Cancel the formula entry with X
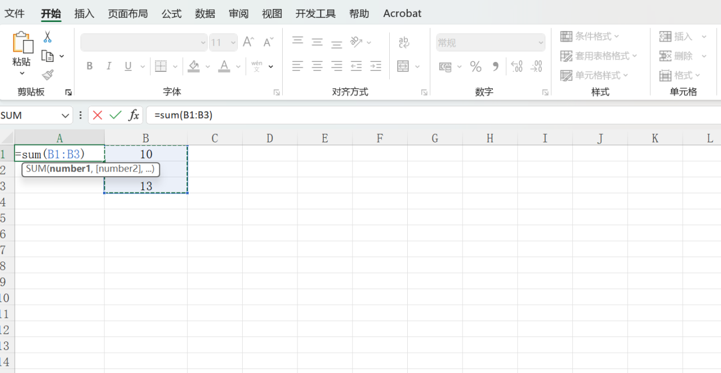Viewport: 721px width, 373px height. coord(97,115)
